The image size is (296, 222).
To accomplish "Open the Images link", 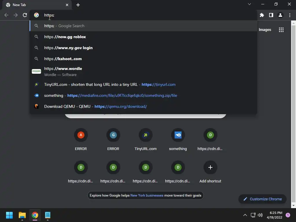I will [x=265, y=30].
